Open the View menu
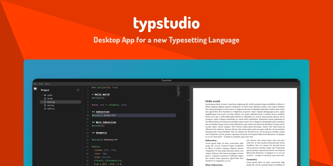 point(47,84)
